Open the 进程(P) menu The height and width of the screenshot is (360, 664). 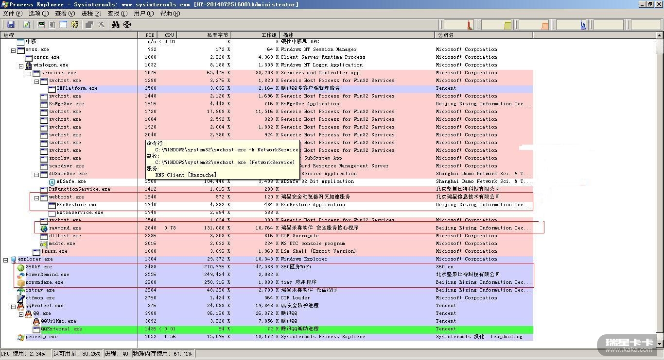point(91,14)
